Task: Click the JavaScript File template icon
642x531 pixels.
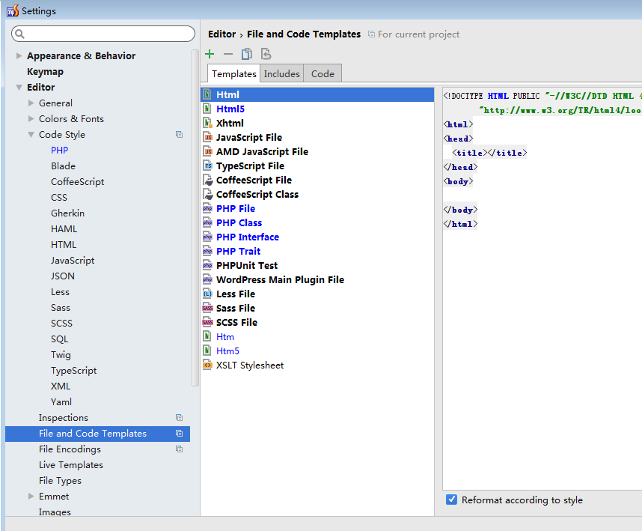Action: coord(207,137)
